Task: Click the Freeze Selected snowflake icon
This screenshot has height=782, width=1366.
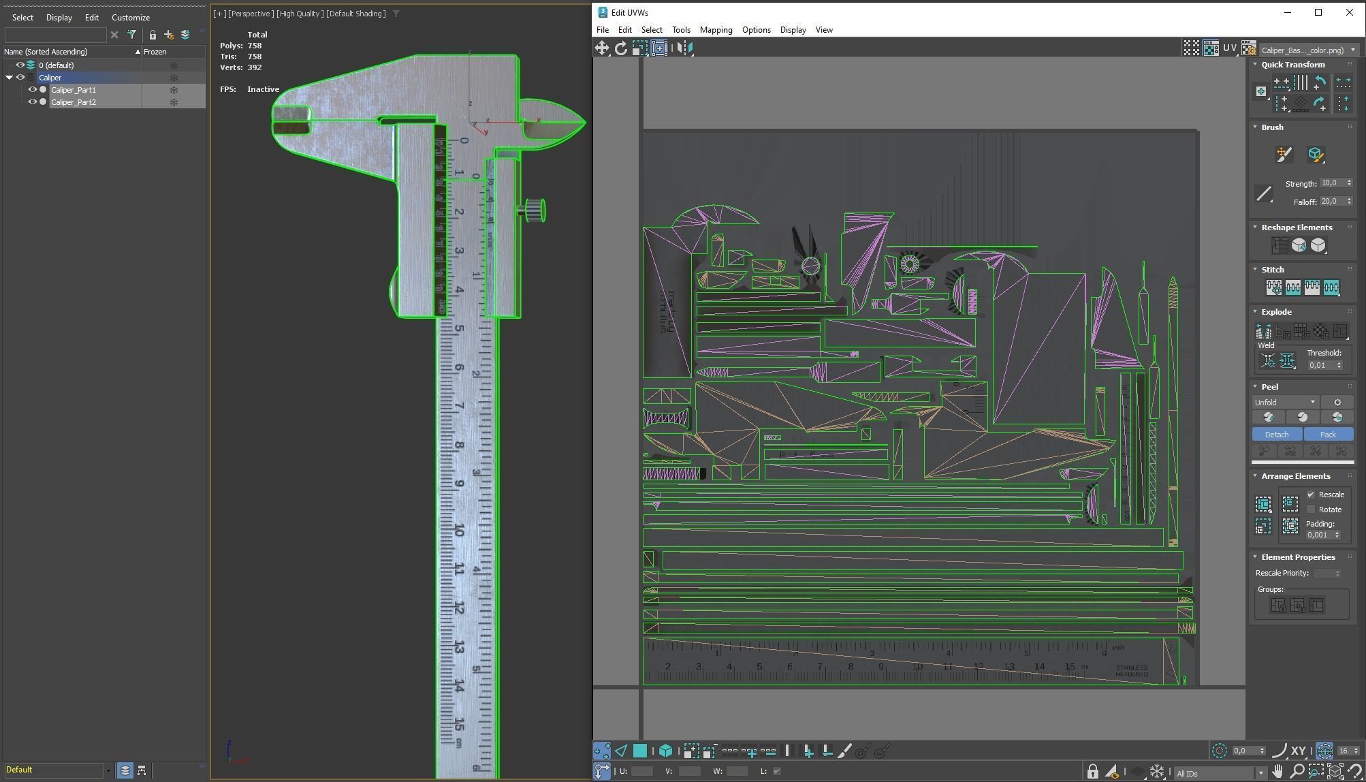Action: pos(1156,771)
